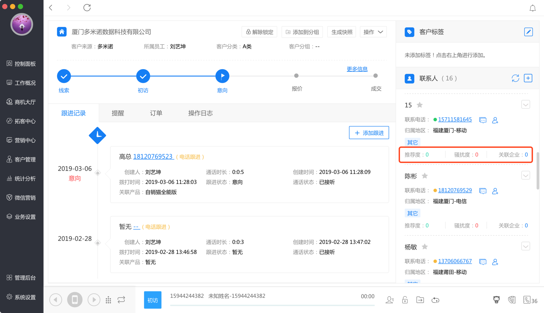Click the move-to-folder icon in bottom bar
The image size is (544, 313).
point(420,300)
